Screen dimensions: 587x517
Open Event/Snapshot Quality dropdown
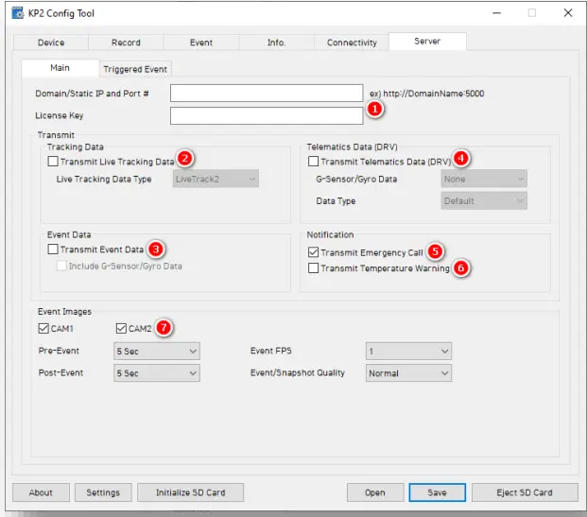(x=408, y=373)
